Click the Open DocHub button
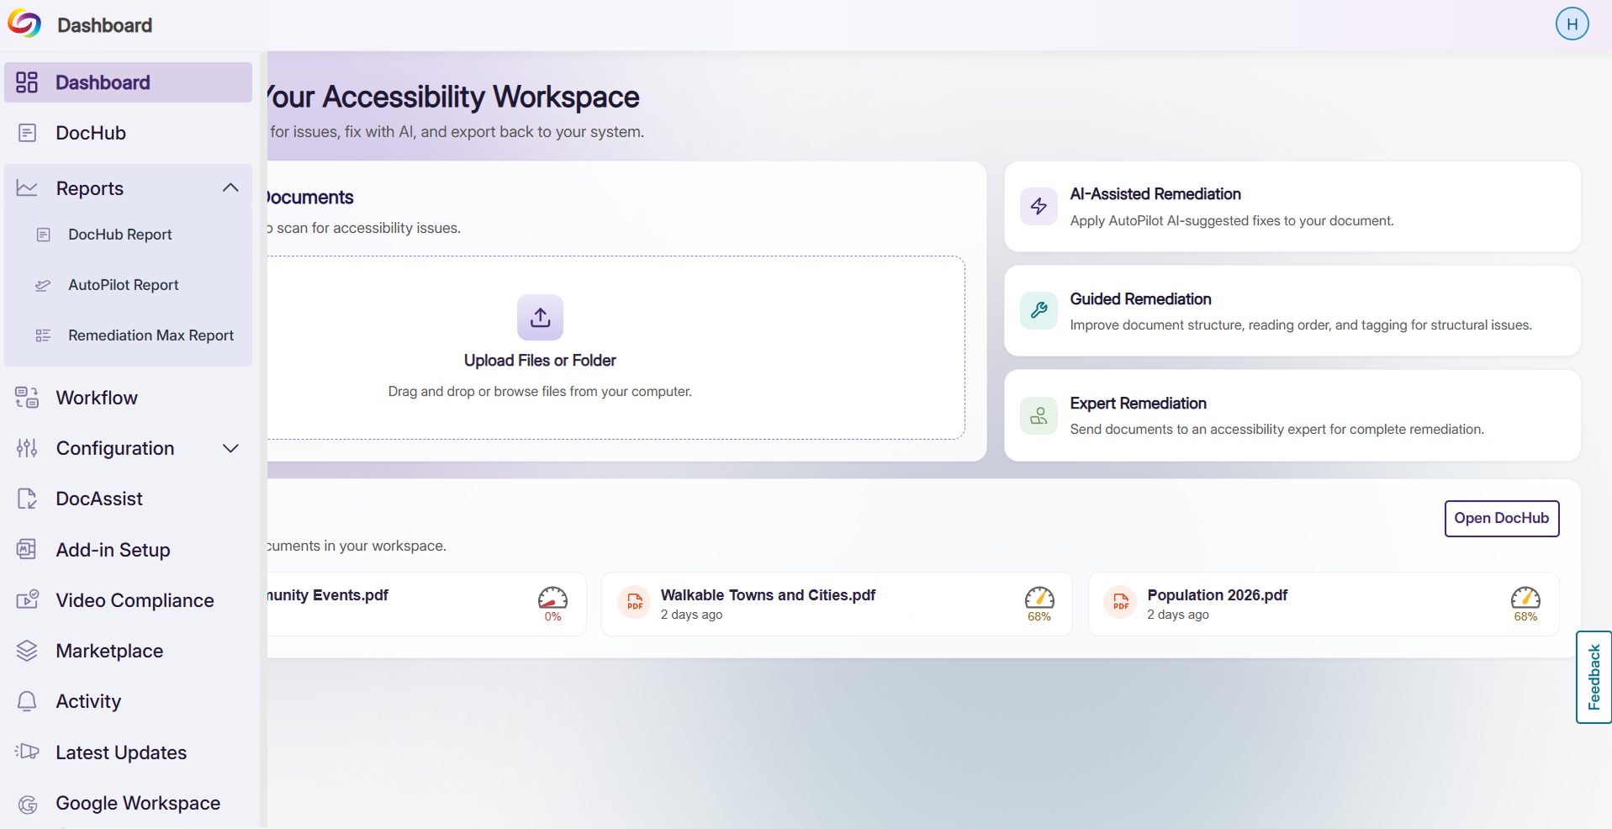1612x829 pixels. (x=1501, y=519)
